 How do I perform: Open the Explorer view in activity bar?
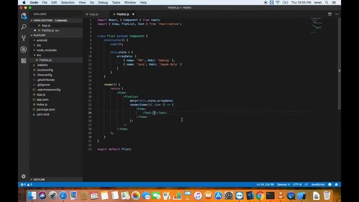click(24, 16)
